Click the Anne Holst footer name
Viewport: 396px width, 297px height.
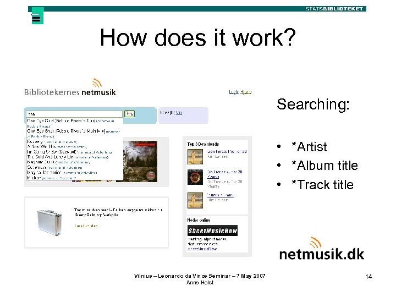(200, 283)
